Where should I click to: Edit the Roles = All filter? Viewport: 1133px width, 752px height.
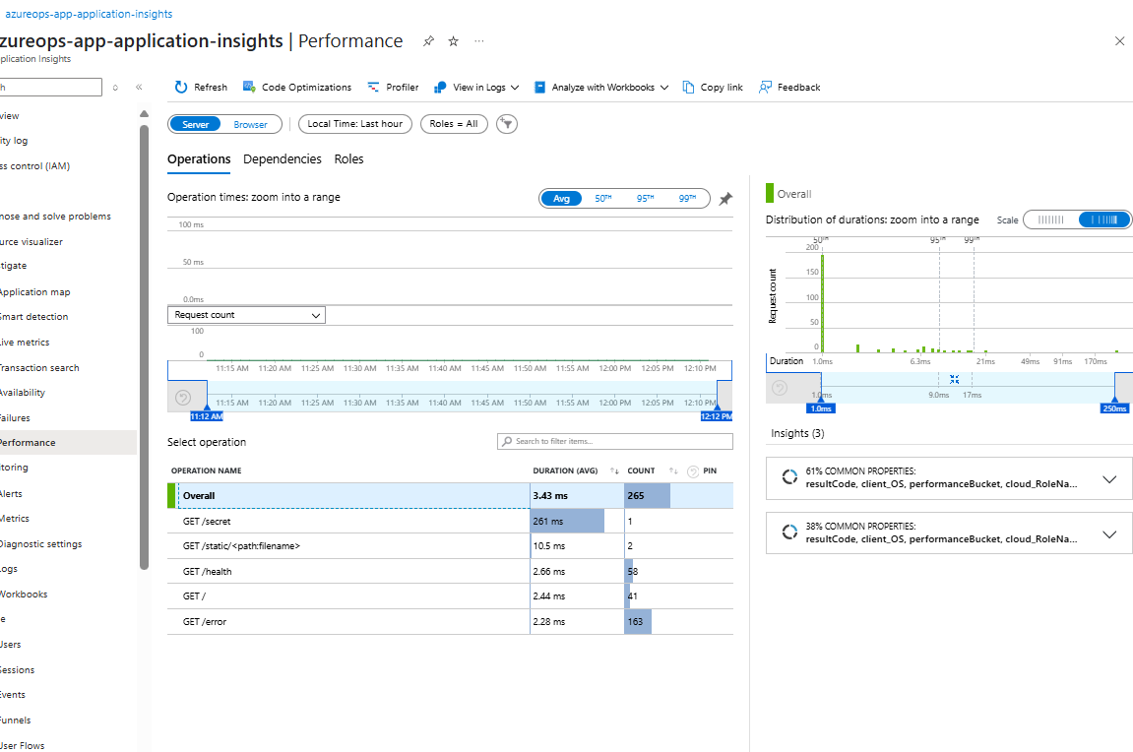point(454,124)
